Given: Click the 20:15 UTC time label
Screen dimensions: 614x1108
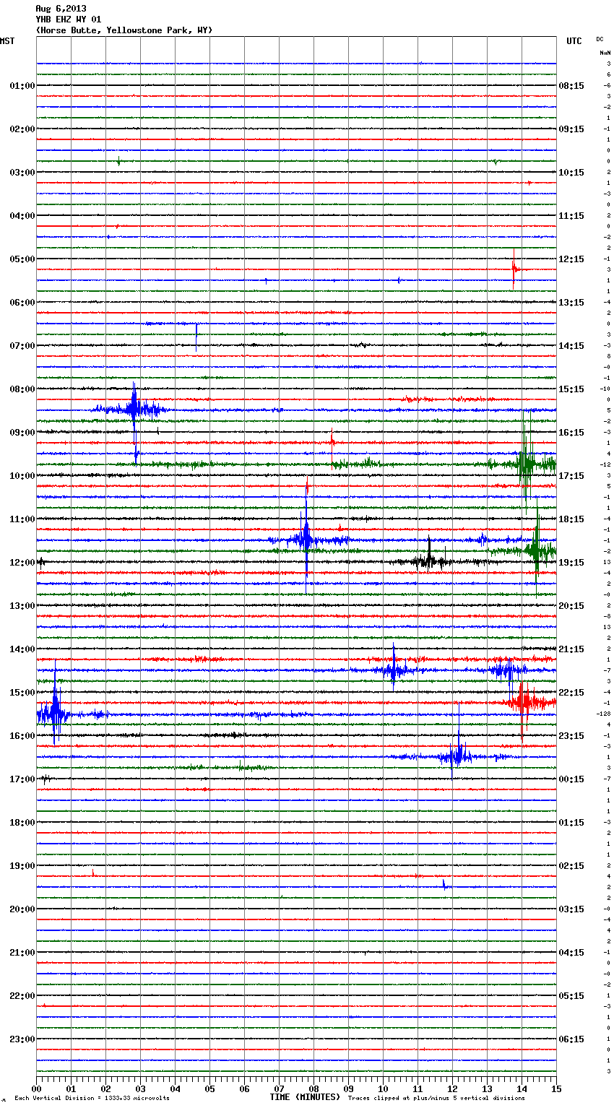Looking at the screenshot, I should pyautogui.click(x=571, y=606).
